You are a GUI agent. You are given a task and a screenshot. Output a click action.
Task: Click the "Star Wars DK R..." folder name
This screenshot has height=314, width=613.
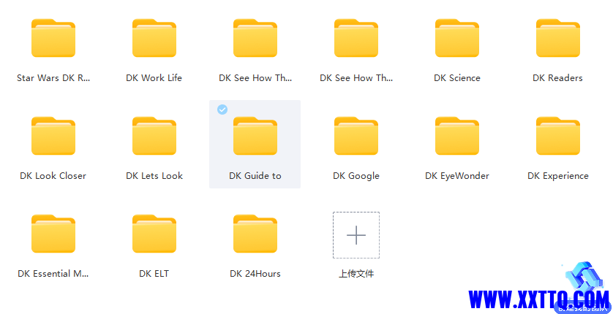(x=53, y=78)
